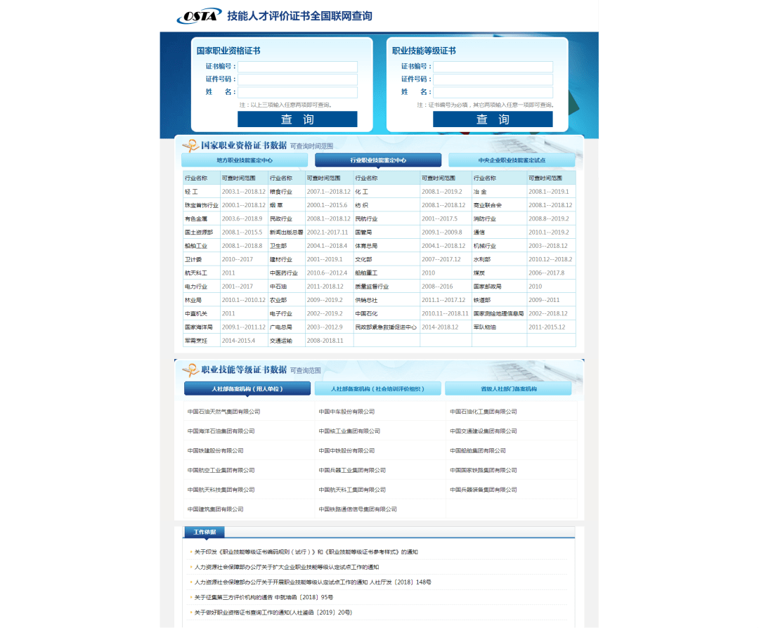Select 中国交通建设集团有限公司 entry
Image resolution: width=759 pixels, height=628 pixels.
483,431
